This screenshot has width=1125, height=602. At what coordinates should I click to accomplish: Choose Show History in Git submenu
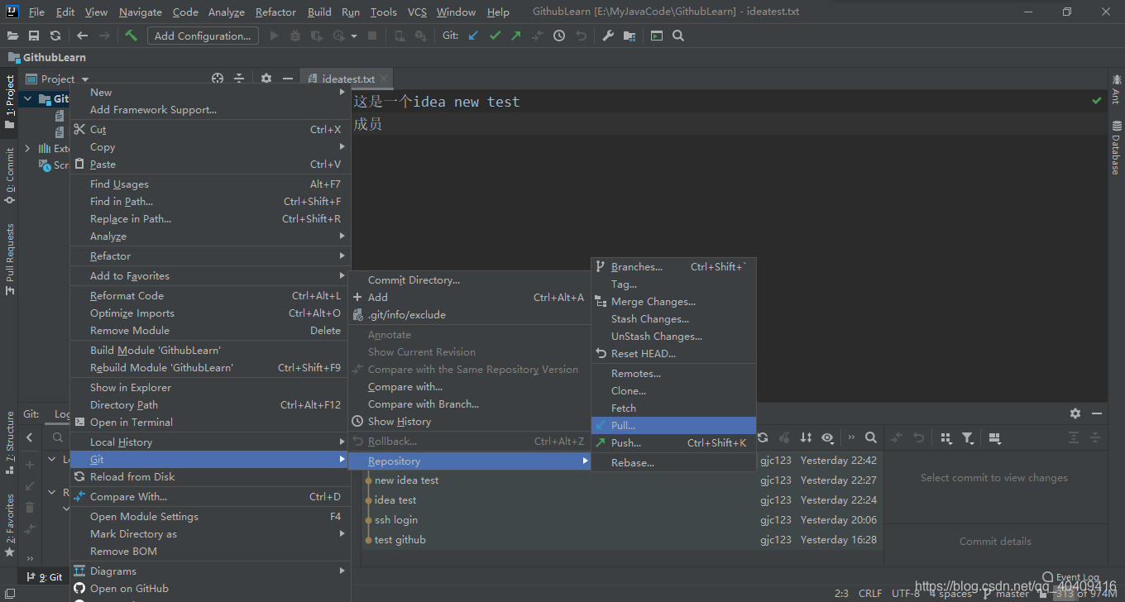[x=468, y=422]
